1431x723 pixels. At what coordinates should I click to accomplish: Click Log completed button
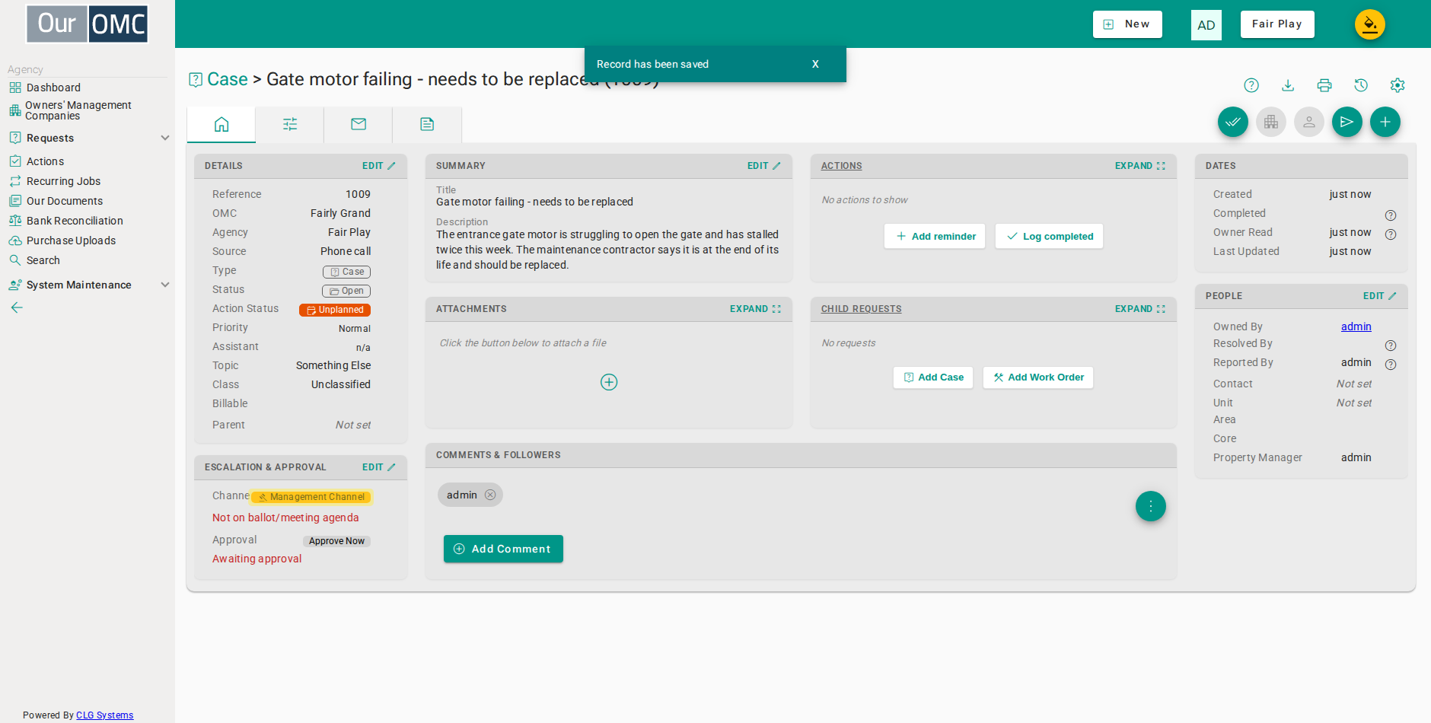[x=1049, y=236]
